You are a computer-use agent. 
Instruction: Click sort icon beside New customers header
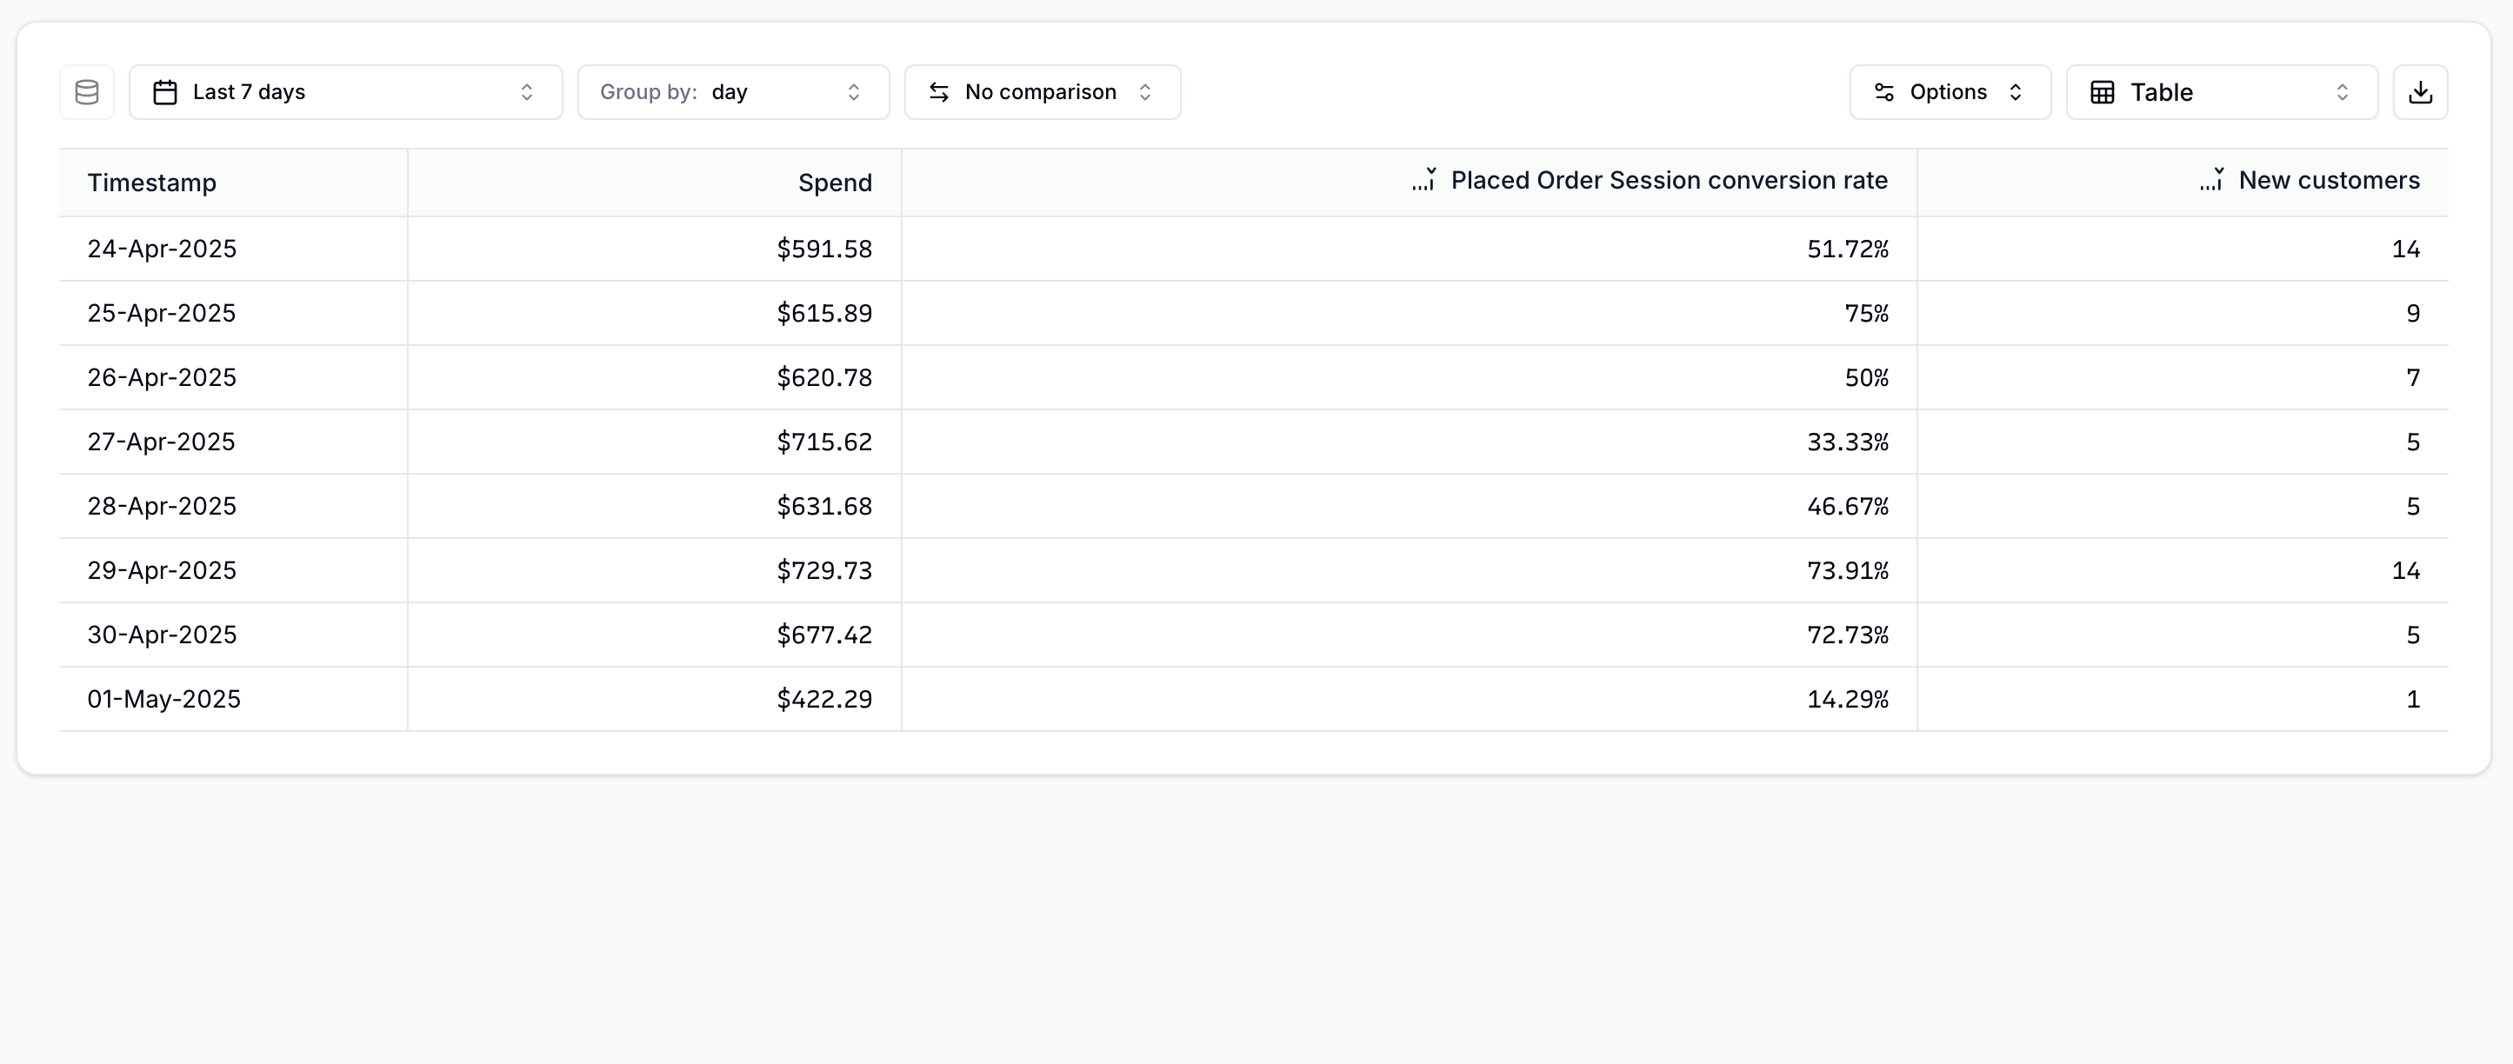click(x=2211, y=181)
